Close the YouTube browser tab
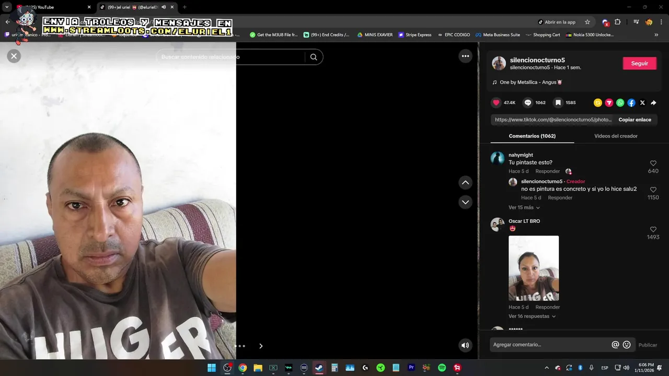The height and width of the screenshot is (376, 669). 89,7
